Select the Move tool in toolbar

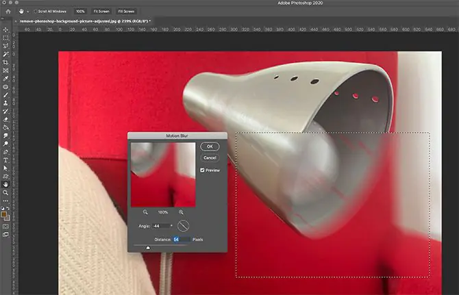[x=5, y=30]
